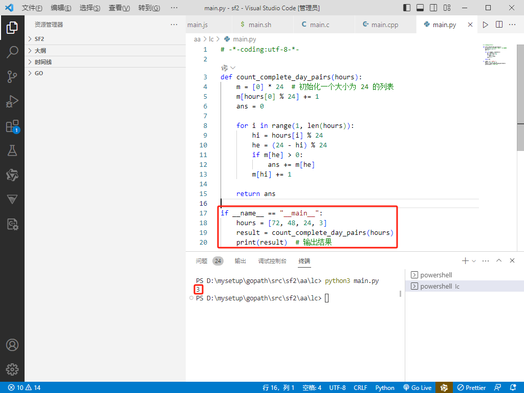
Task: Switch to the main.cpp tab
Action: pyautogui.click(x=385, y=25)
